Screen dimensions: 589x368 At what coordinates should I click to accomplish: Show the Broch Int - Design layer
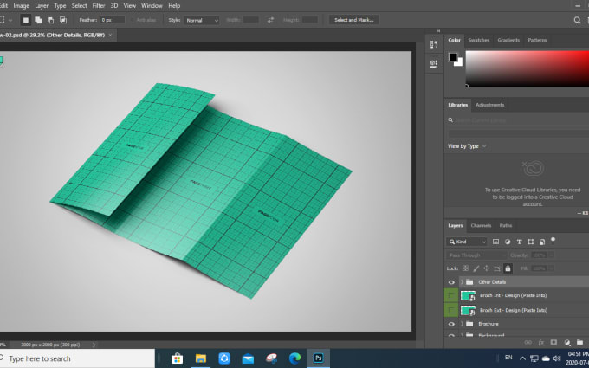[x=451, y=295]
